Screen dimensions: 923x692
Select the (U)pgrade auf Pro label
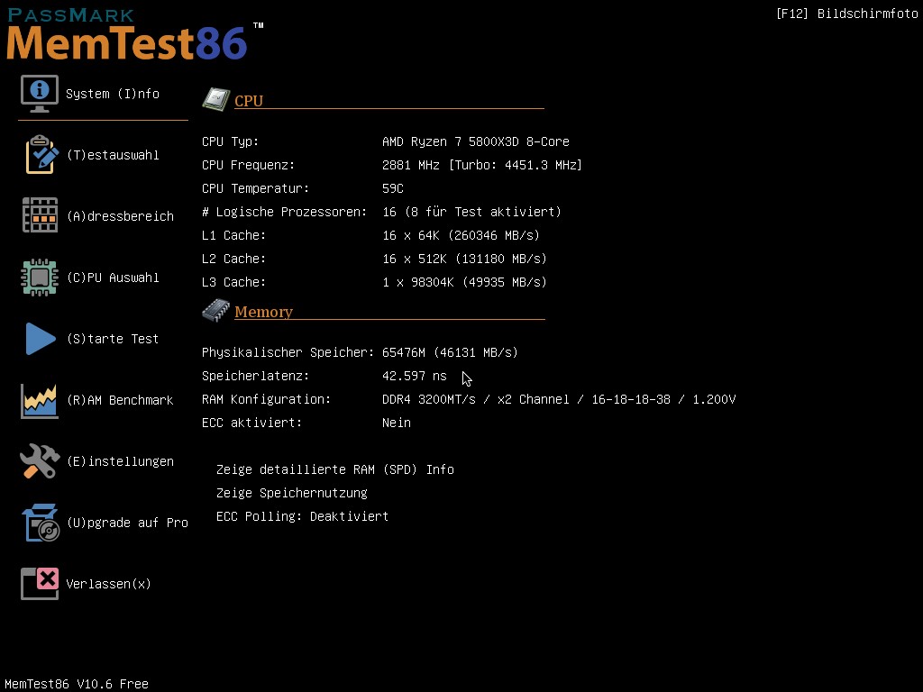pyautogui.click(x=127, y=523)
